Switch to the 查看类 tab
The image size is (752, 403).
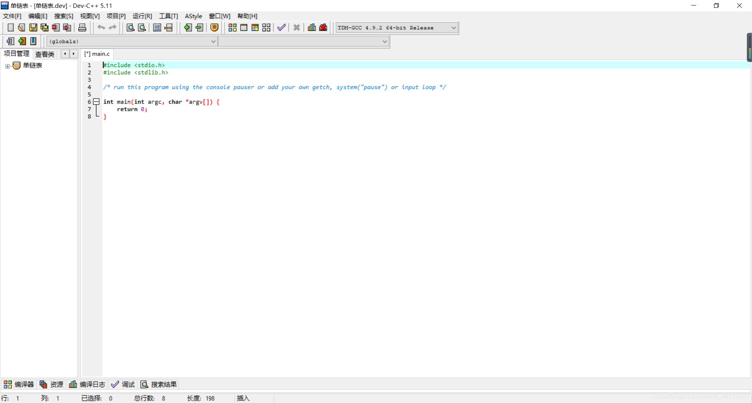[45, 54]
